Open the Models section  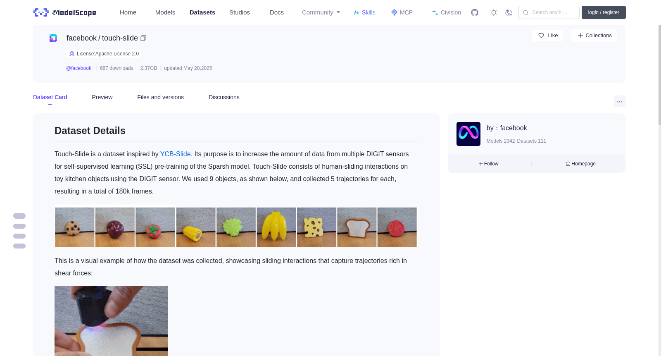(x=165, y=12)
